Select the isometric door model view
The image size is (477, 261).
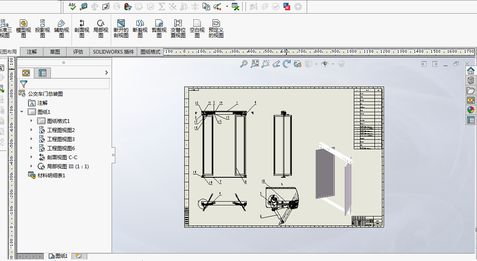(334, 179)
